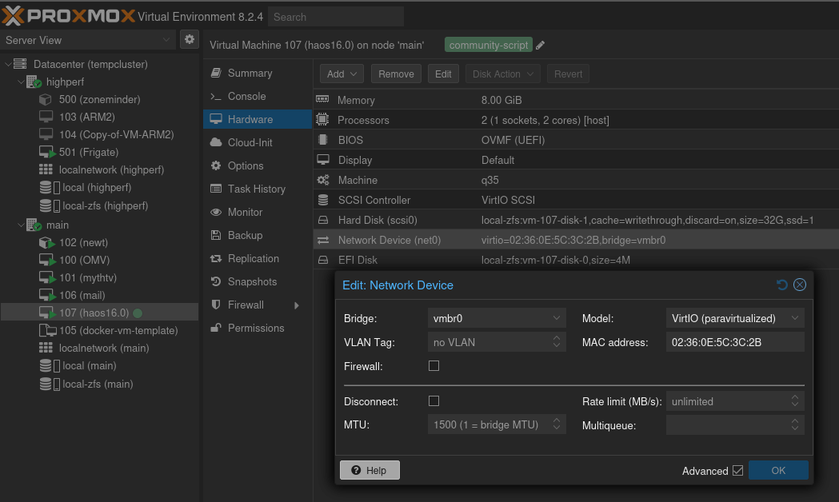This screenshot has width=839, height=502.
Task: Adjust the VLAN Tag spinner arrows
Action: (557, 342)
